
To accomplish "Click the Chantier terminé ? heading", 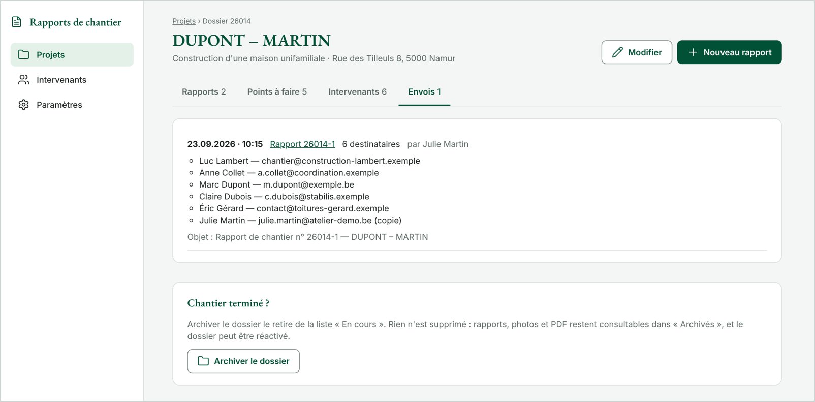I will click(x=228, y=303).
